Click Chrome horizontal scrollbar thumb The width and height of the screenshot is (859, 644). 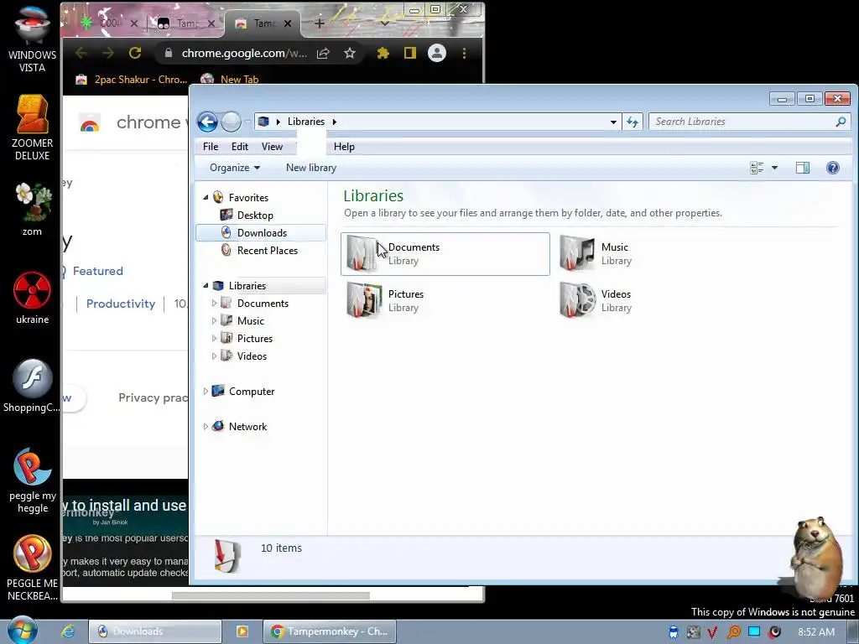click(x=271, y=595)
